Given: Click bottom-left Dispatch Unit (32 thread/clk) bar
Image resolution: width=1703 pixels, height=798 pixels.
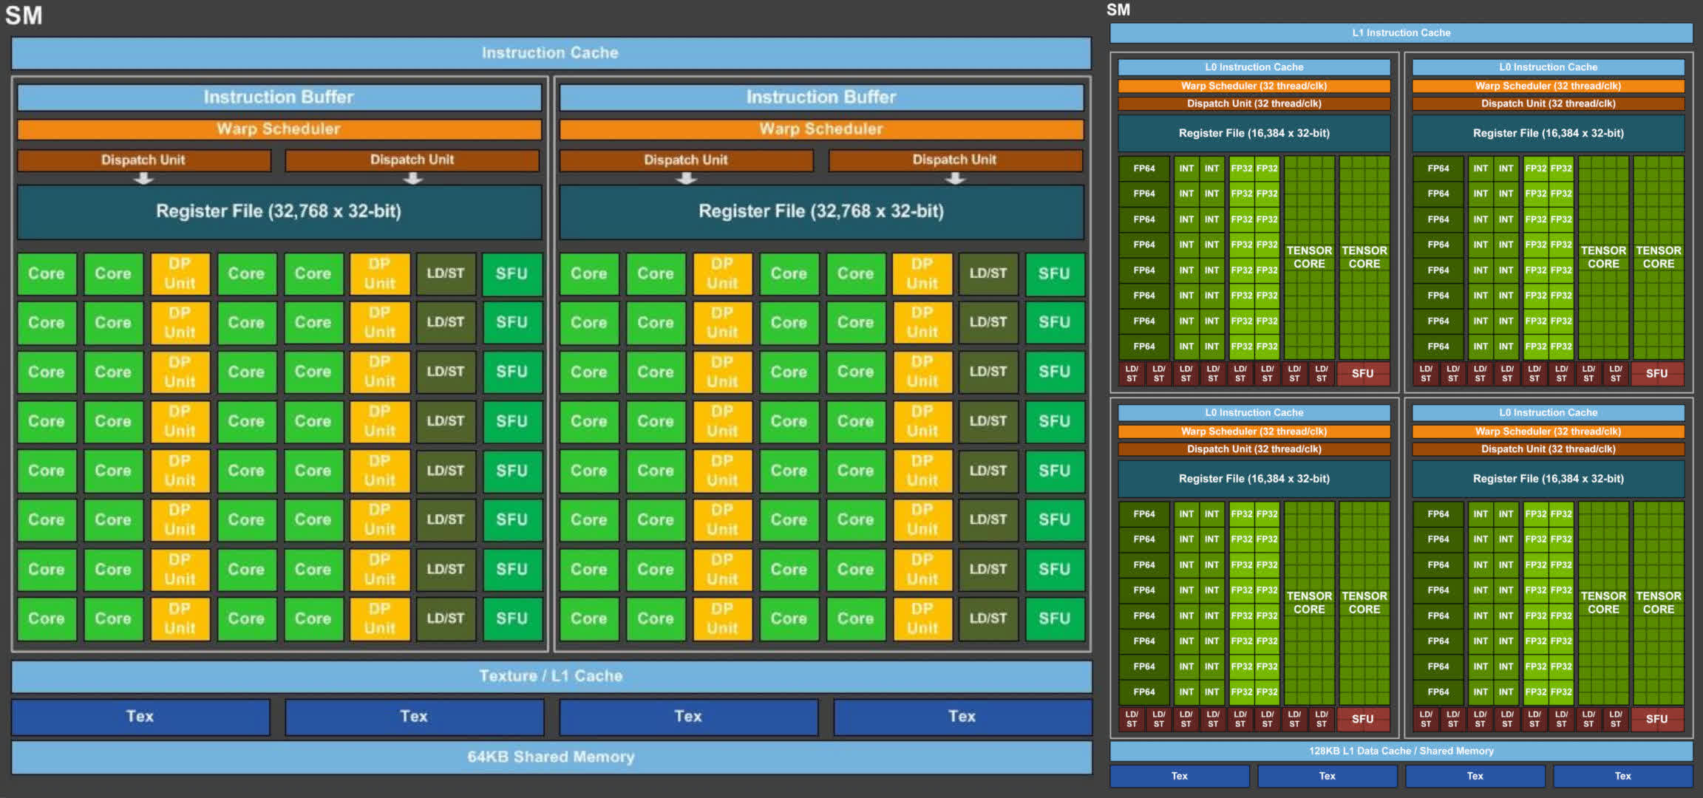Looking at the screenshot, I should coord(1254,449).
